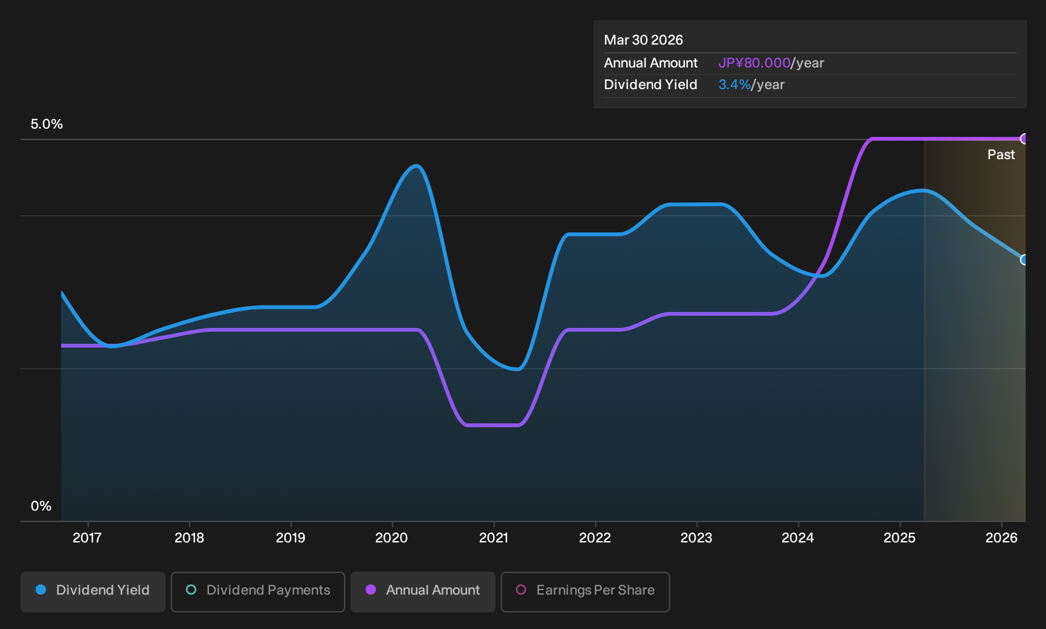Click the teal Dividend Payments legend circle
This screenshot has width=1046, height=629.
click(191, 590)
